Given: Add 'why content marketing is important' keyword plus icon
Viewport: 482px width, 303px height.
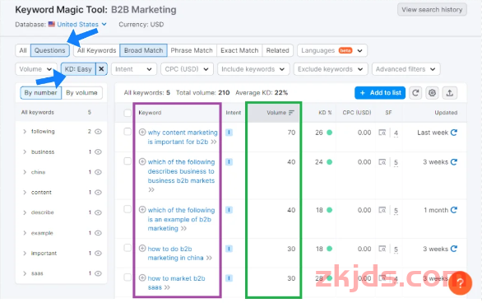Looking at the screenshot, I should (142, 133).
